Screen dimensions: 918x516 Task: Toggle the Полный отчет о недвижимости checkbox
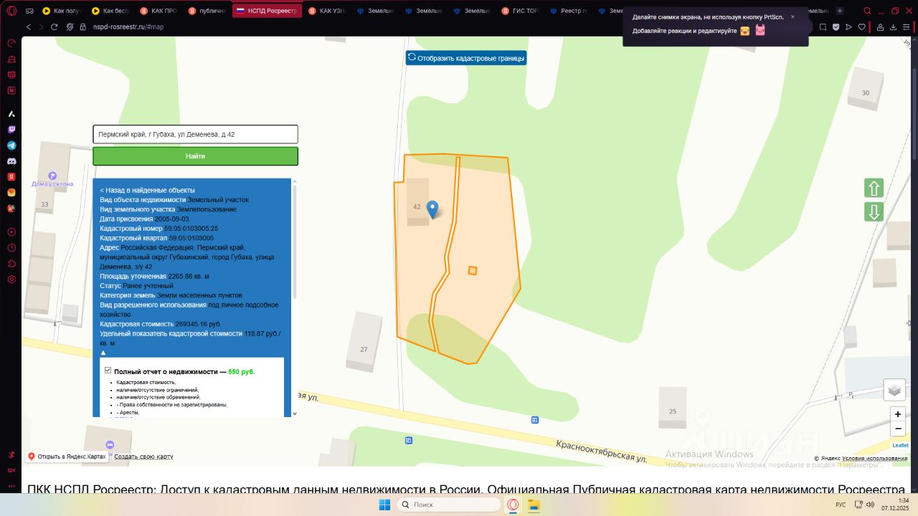coord(108,371)
